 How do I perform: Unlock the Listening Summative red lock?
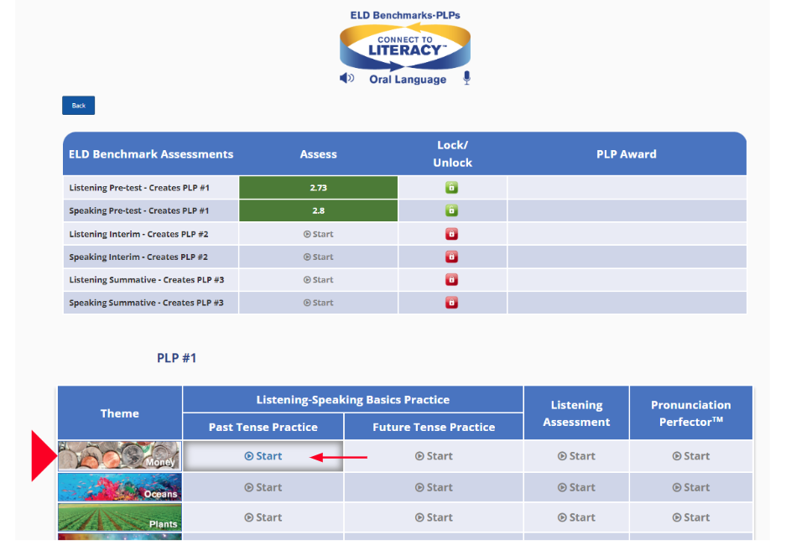coord(451,279)
